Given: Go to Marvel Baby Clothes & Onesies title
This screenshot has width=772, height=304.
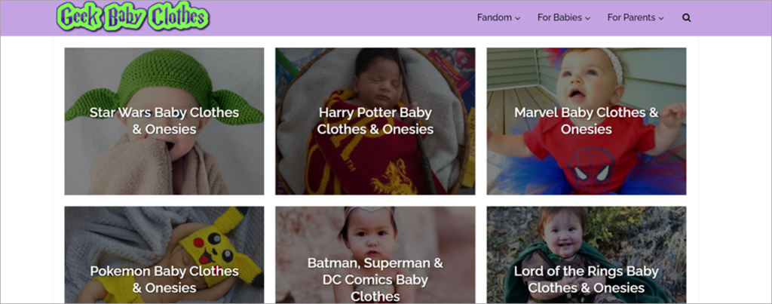Looking at the screenshot, I should click(x=586, y=121).
